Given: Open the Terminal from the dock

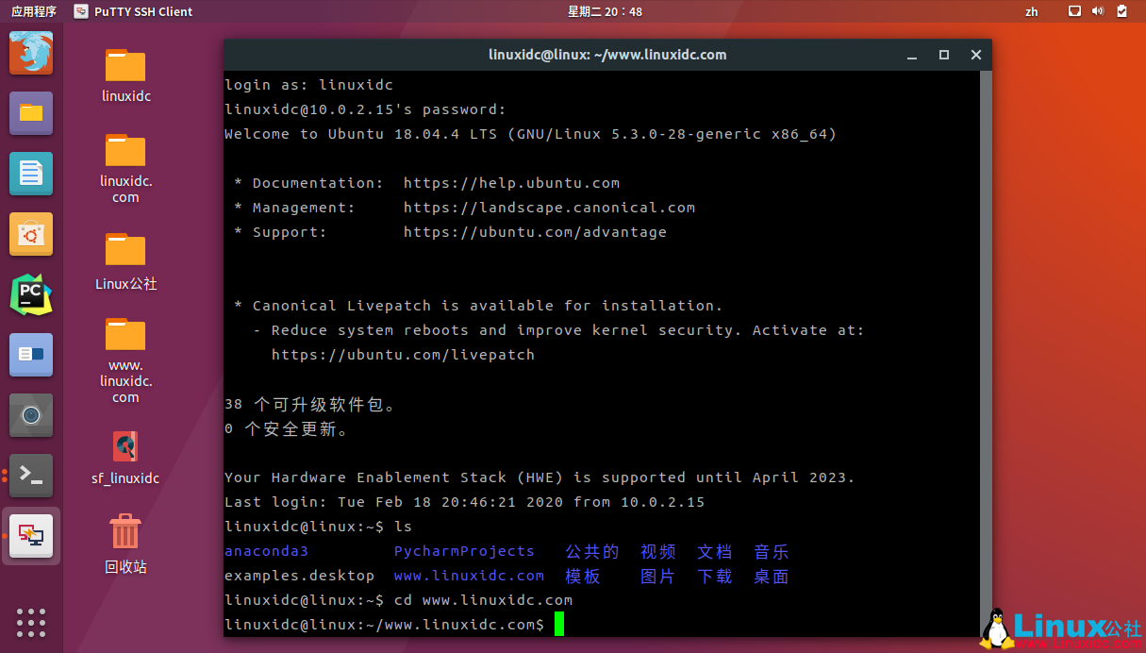Looking at the screenshot, I should tap(31, 477).
